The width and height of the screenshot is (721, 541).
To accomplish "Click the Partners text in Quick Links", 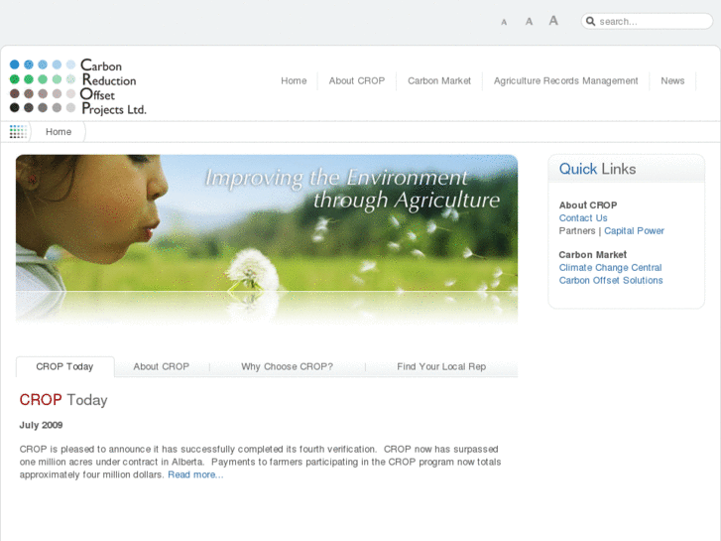I will pyautogui.click(x=577, y=231).
